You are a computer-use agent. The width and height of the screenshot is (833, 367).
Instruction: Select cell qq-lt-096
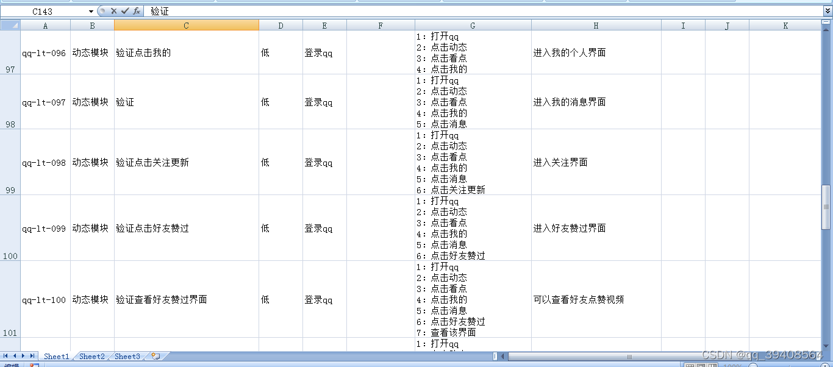(45, 52)
